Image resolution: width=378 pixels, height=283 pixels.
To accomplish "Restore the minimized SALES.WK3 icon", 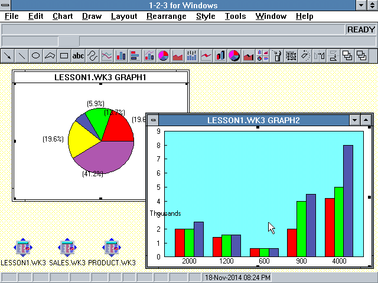I will coord(67,248).
